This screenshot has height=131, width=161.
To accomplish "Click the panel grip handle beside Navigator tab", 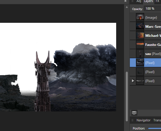I will (x=132, y=120).
